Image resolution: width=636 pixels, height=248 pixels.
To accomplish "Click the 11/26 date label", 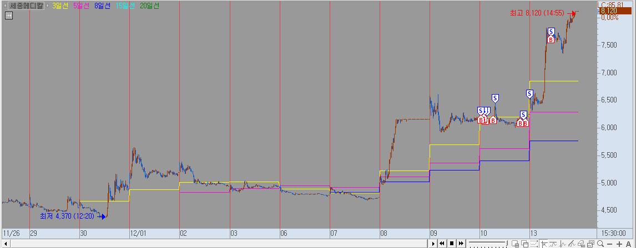I will point(11,234).
